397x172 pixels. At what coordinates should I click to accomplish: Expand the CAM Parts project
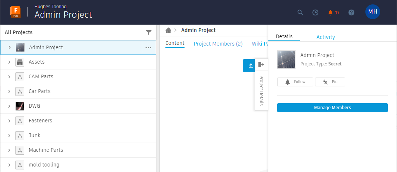pyautogui.click(x=9, y=76)
